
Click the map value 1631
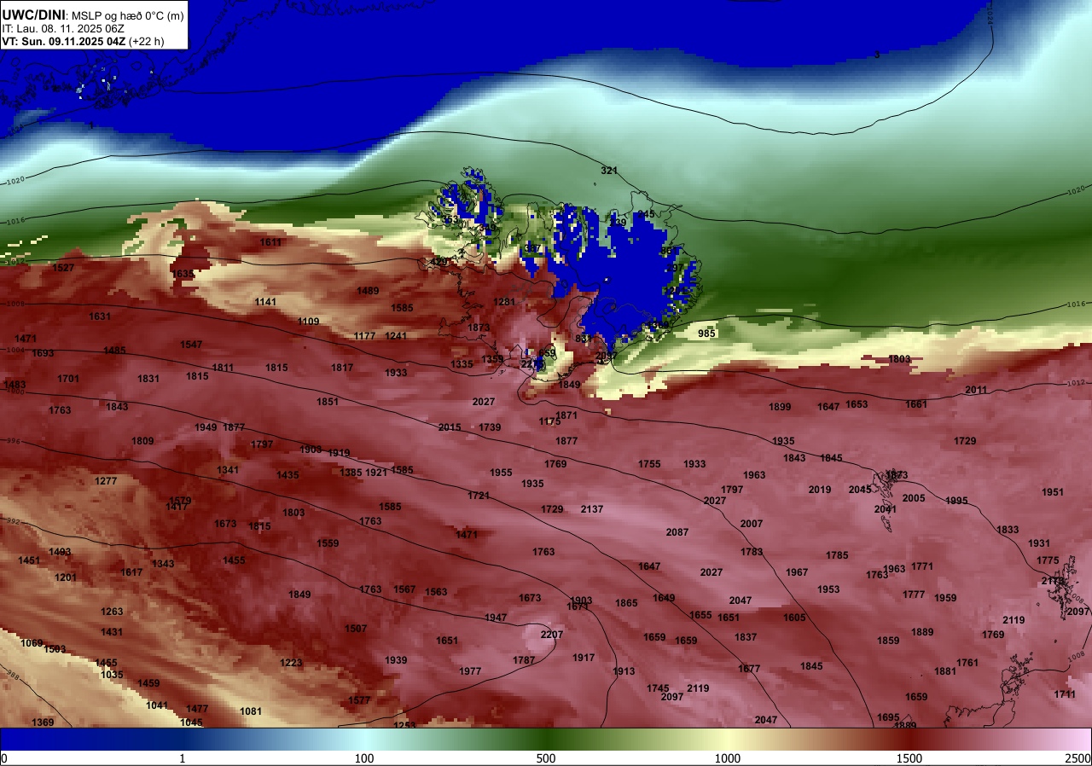tap(100, 316)
